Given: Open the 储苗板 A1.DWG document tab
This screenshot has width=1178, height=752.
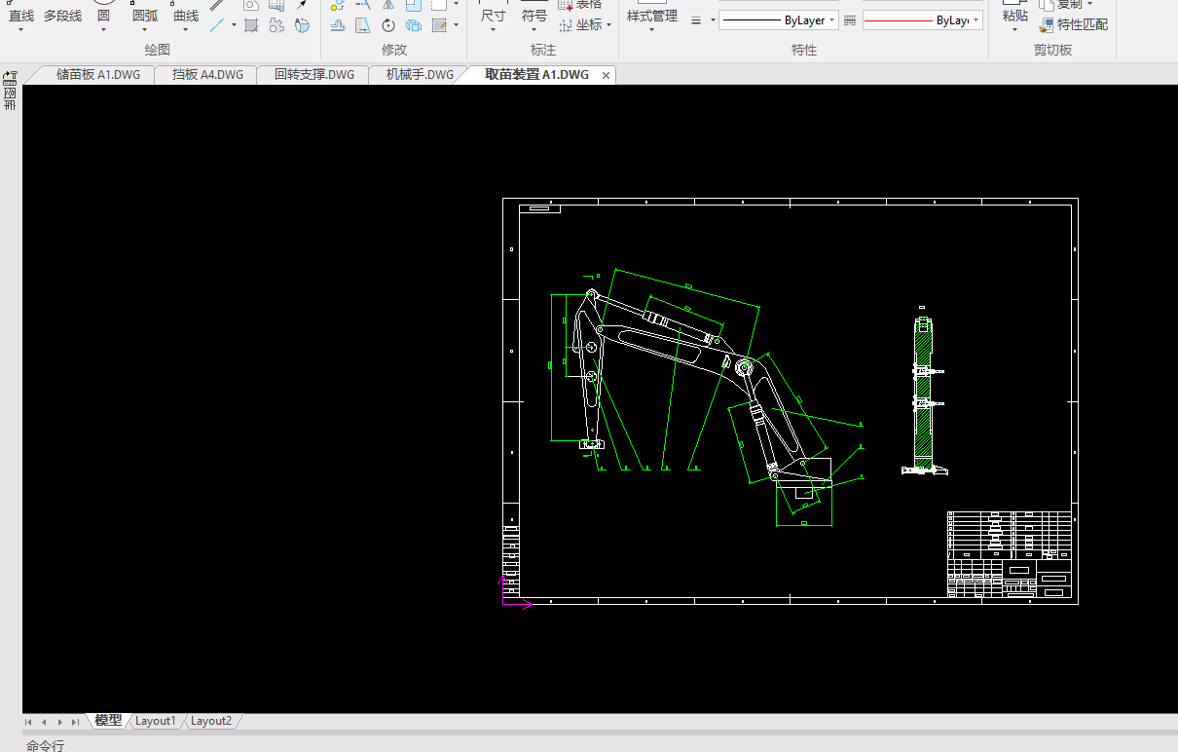Looking at the screenshot, I should [x=98, y=75].
